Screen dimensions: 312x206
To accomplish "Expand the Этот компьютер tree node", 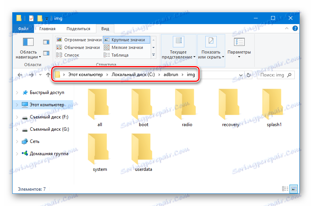I will pyautogui.click(x=17, y=105).
